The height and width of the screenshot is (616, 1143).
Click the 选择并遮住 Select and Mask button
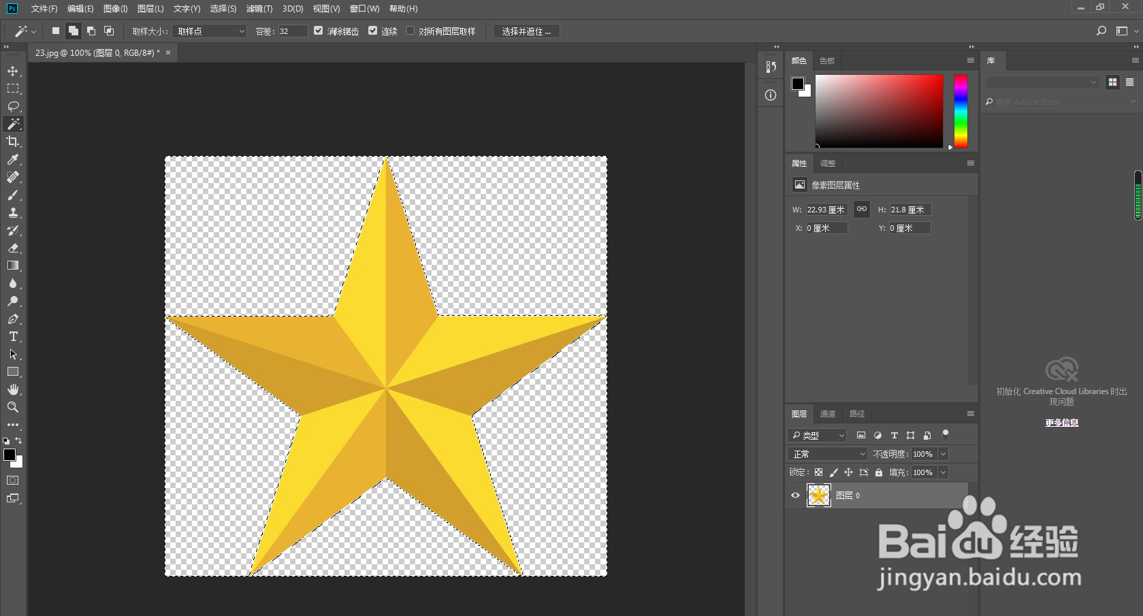pos(526,31)
